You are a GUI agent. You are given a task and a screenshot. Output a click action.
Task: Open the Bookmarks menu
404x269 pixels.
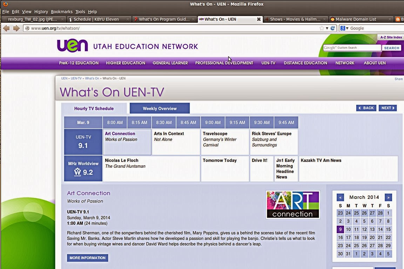tap(62, 12)
